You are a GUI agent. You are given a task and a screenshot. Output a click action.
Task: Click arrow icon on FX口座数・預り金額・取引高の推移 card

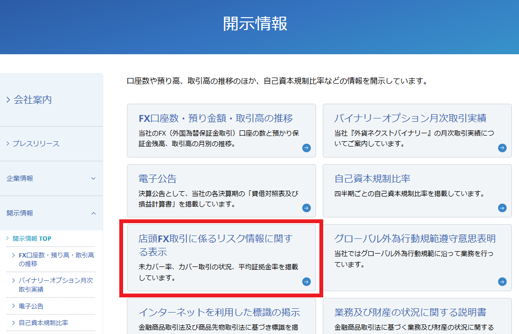click(307, 148)
